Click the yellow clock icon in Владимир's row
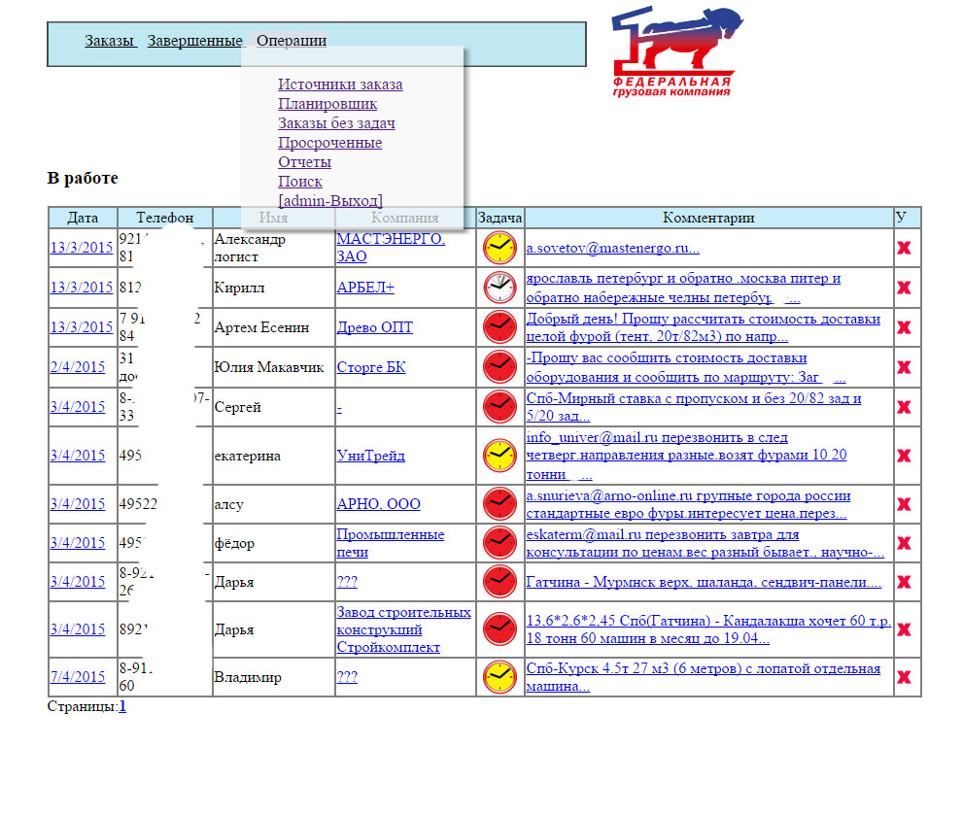The width and height of the screenshot is (963, 815). (x=499, y=677)
